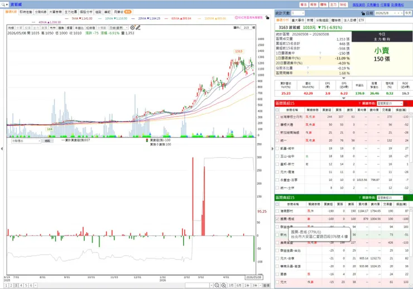Click the unlock icon beside 日期
413x289 pixels.
click(363, 13)
